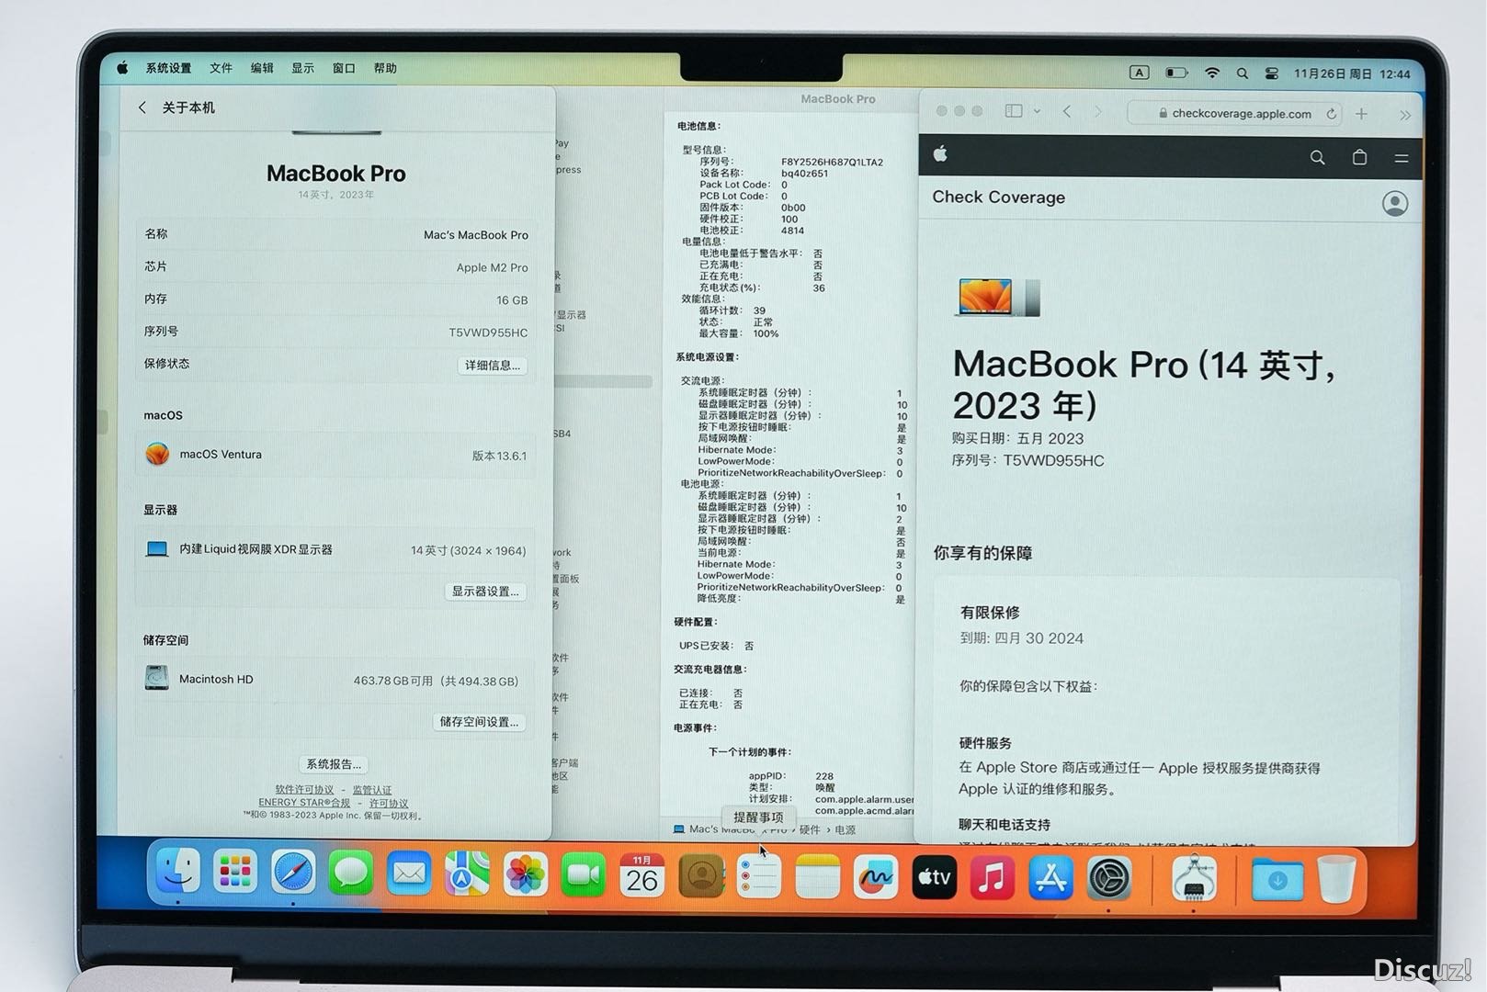1487x992 pixels.
Task: Open ENERGY STAR 合规 link
Action: pos(304,803)
